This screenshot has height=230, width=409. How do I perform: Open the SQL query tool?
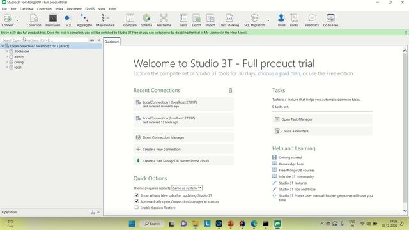point(68,20)
